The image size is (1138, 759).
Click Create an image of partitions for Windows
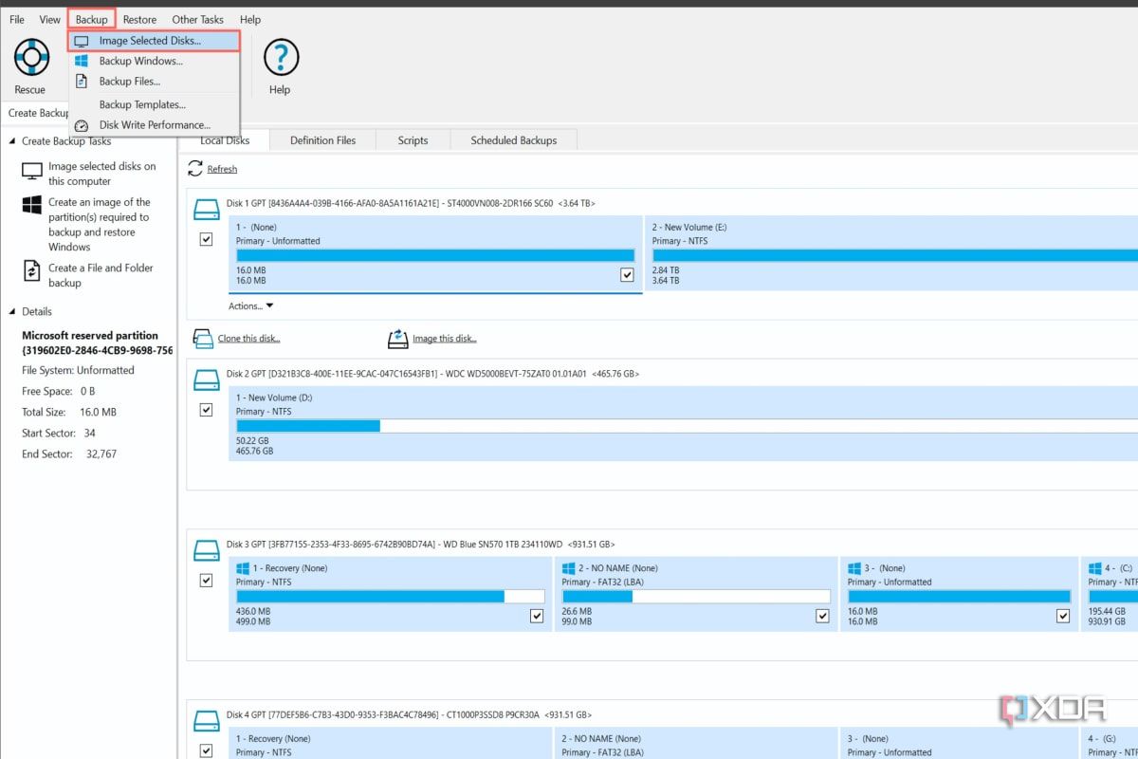click(99, 225)
